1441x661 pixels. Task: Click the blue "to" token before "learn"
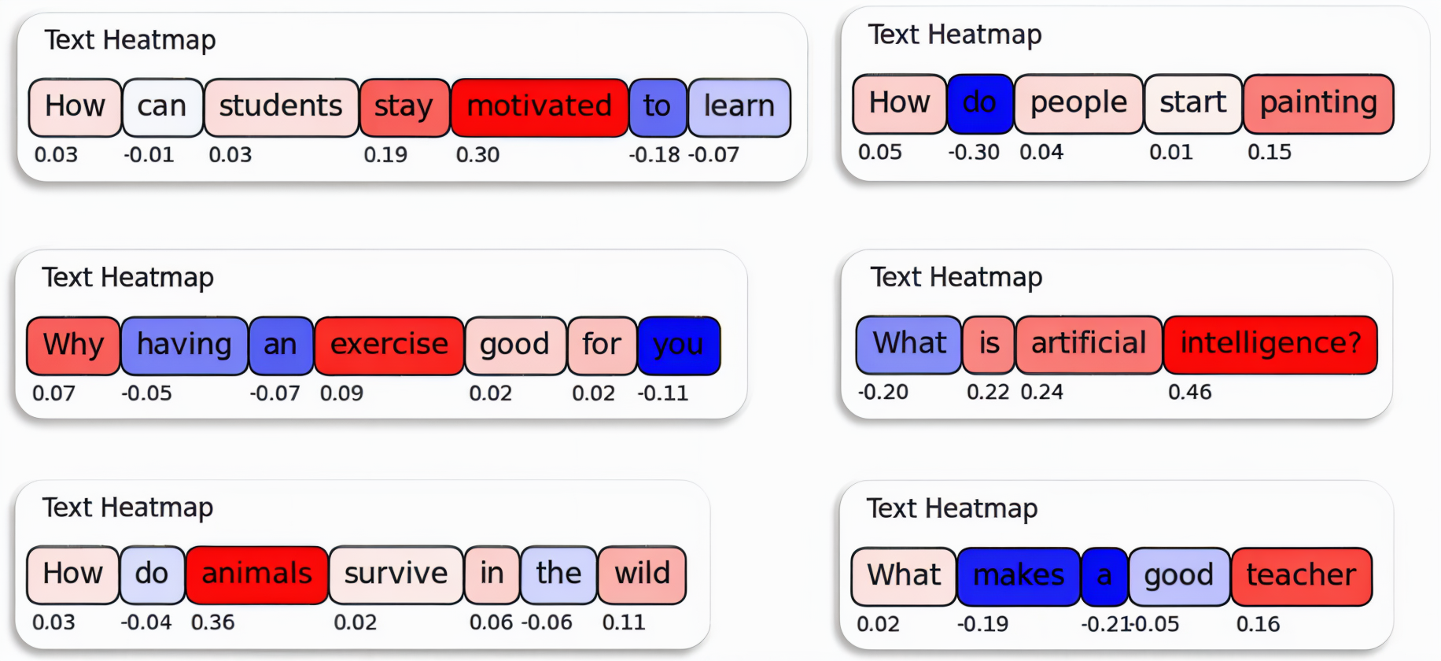[658, 107]
